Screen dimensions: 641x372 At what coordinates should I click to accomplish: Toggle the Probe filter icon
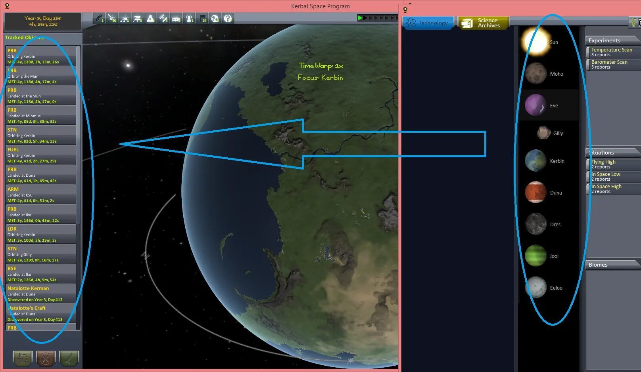pyautogui.click(x=112, y=18)
